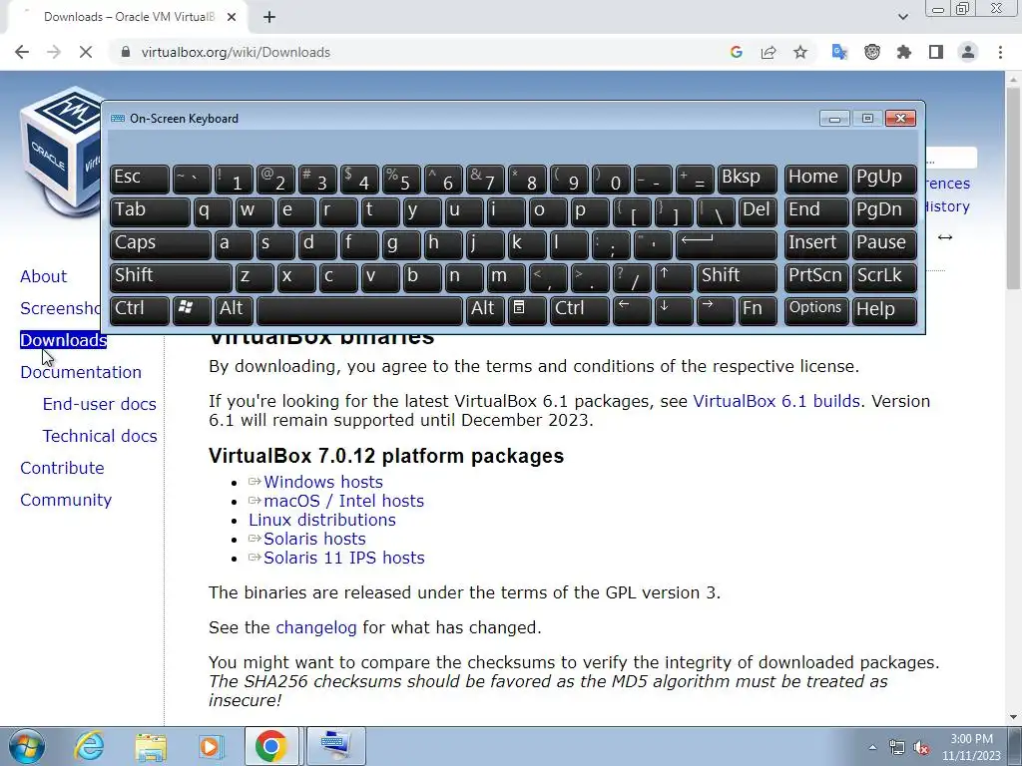This screenshot has width=1022, height=766.
Task: Click the right arrow key on keyboard
Action: point(715,309)
